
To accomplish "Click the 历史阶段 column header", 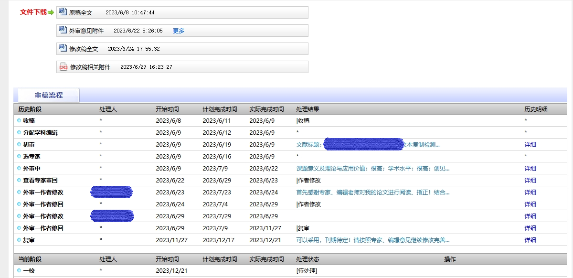I will [x=30, y=109].
